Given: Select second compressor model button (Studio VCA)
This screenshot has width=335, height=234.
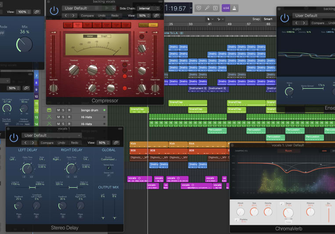Looking at the screenshot, I should (x=78, y=25).
